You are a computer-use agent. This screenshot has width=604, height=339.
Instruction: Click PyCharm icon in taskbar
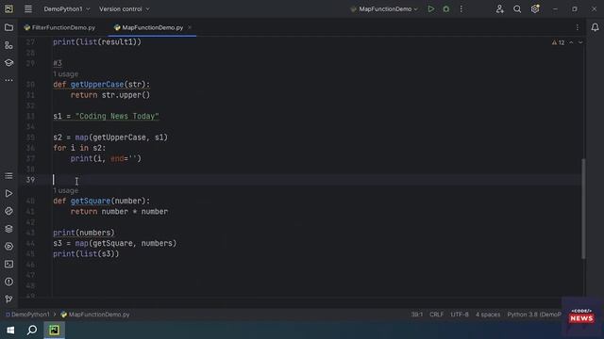tap(54, 331)
